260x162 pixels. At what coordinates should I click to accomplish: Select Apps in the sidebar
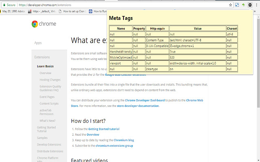click(x=38, y=43)
